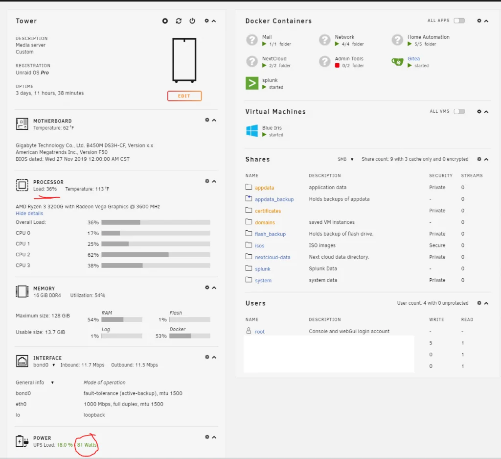The height and width of the screenshot is (459, 501).
Task: Open the appdata_backup share
Action: [274, 199]
